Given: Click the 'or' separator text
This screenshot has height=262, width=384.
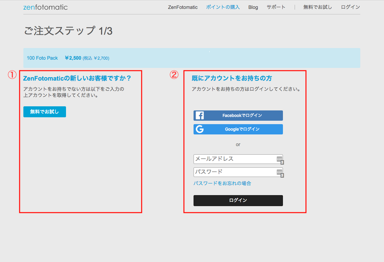Looking at the screenshot, I should point(238,144).
